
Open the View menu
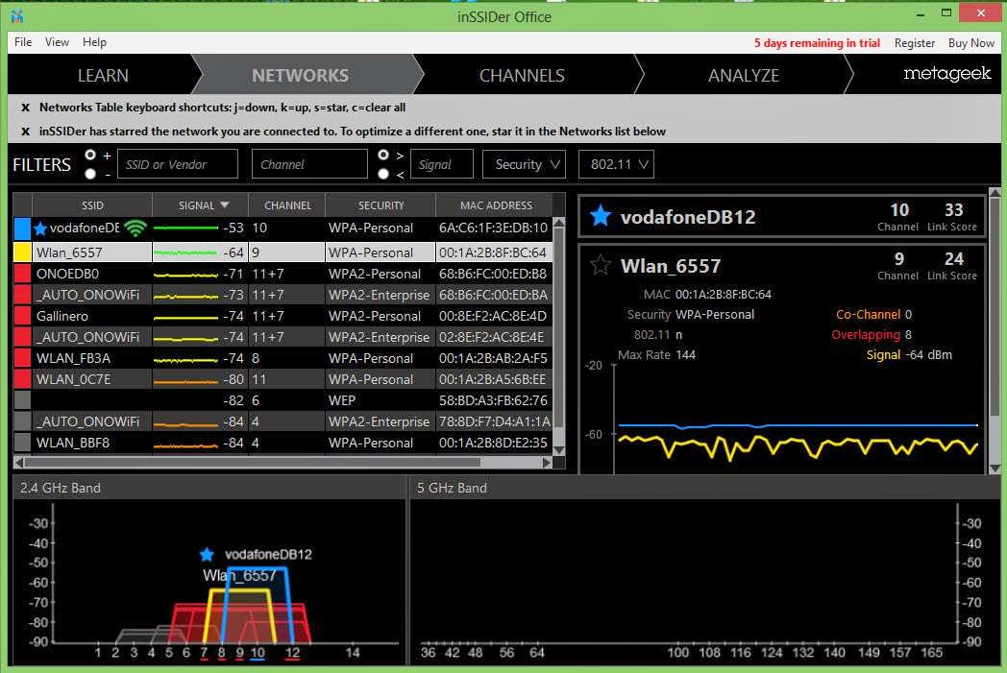(x=57, y=42)
